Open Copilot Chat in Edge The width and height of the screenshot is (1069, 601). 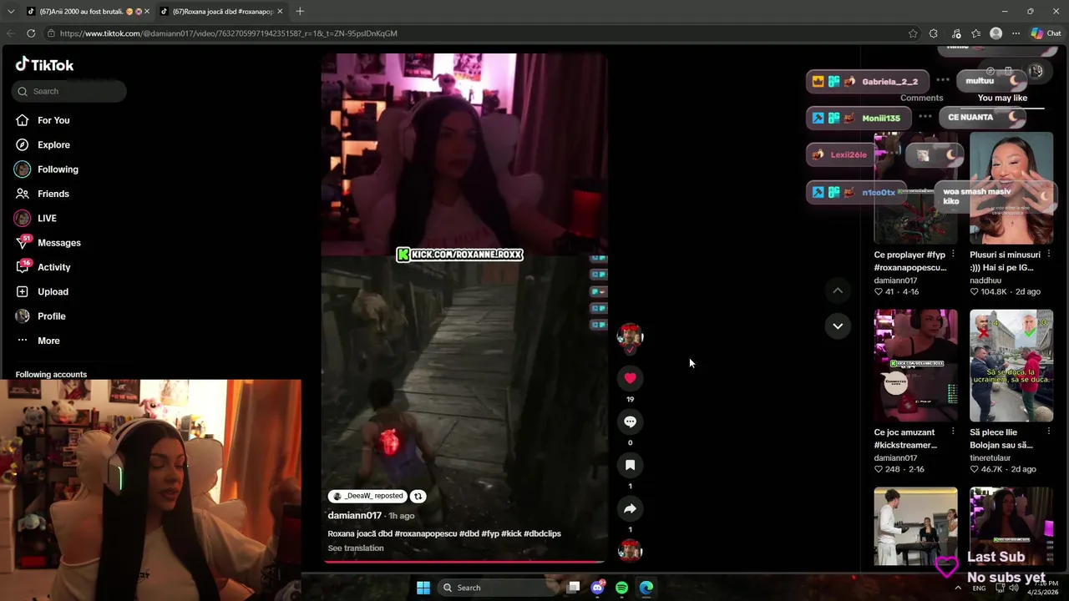[1046, 33]
